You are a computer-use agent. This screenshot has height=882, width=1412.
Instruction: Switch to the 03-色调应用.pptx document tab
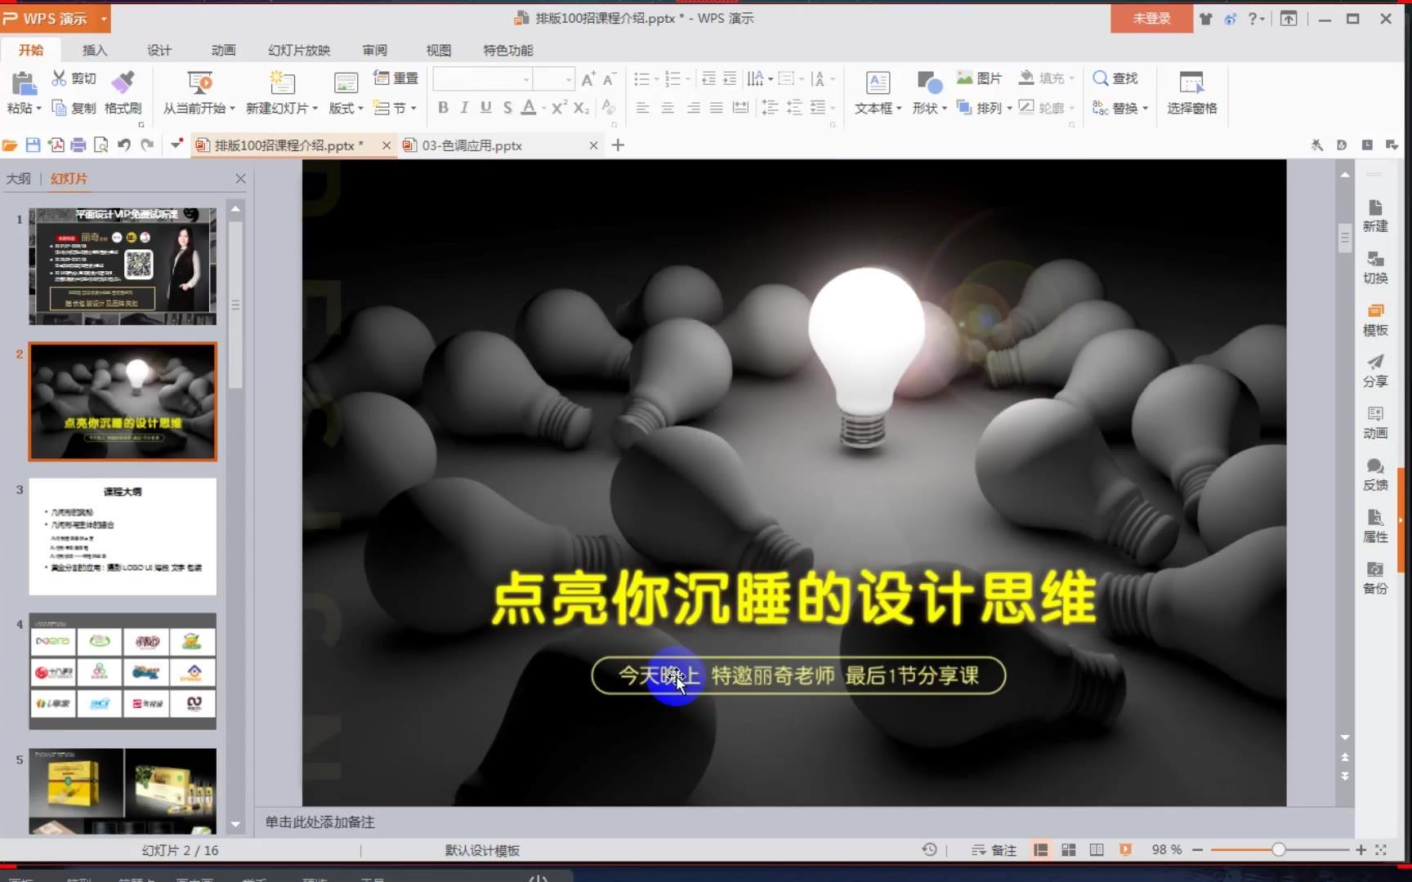470,145
